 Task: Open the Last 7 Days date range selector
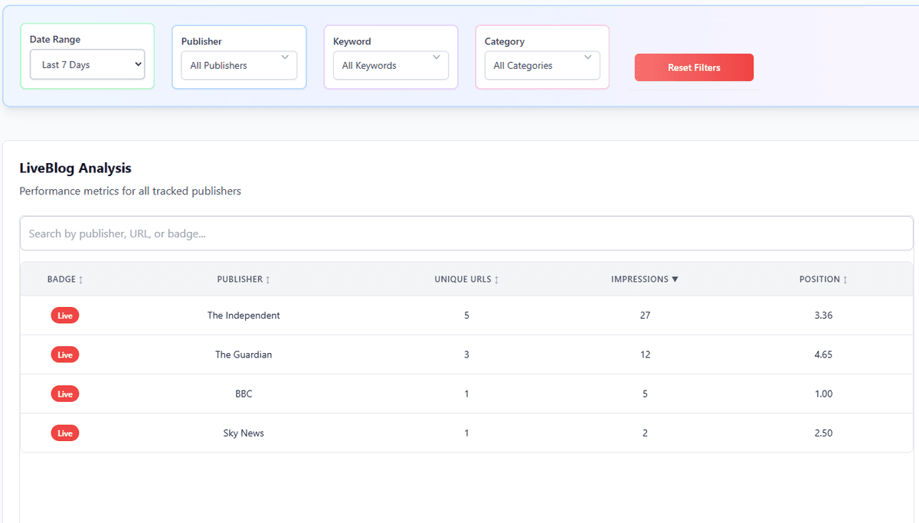[87, 64]
